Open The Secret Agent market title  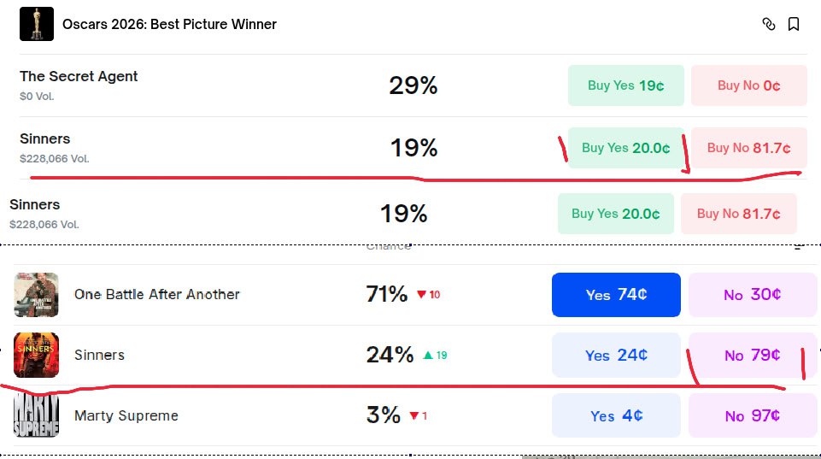79,76
